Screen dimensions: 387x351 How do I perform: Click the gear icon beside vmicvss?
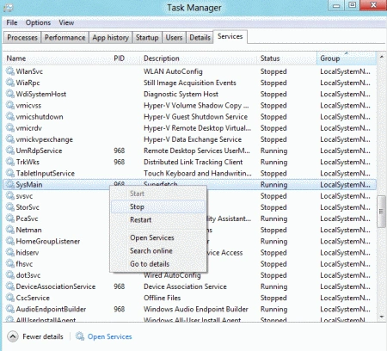[10, 105]
